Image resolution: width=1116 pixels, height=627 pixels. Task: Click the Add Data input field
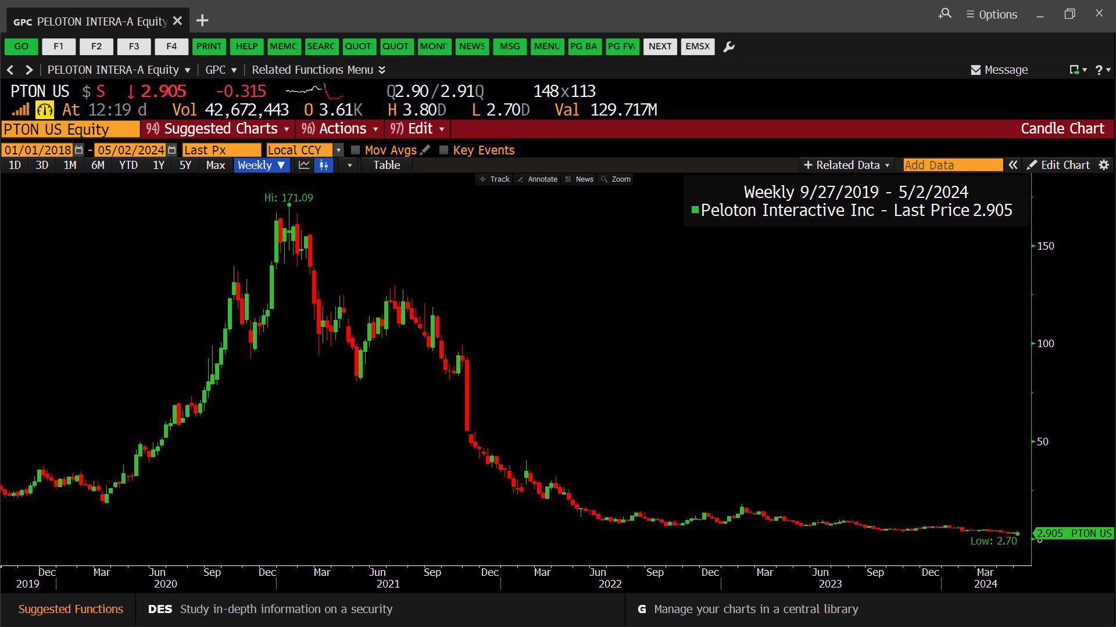(953, 165)
